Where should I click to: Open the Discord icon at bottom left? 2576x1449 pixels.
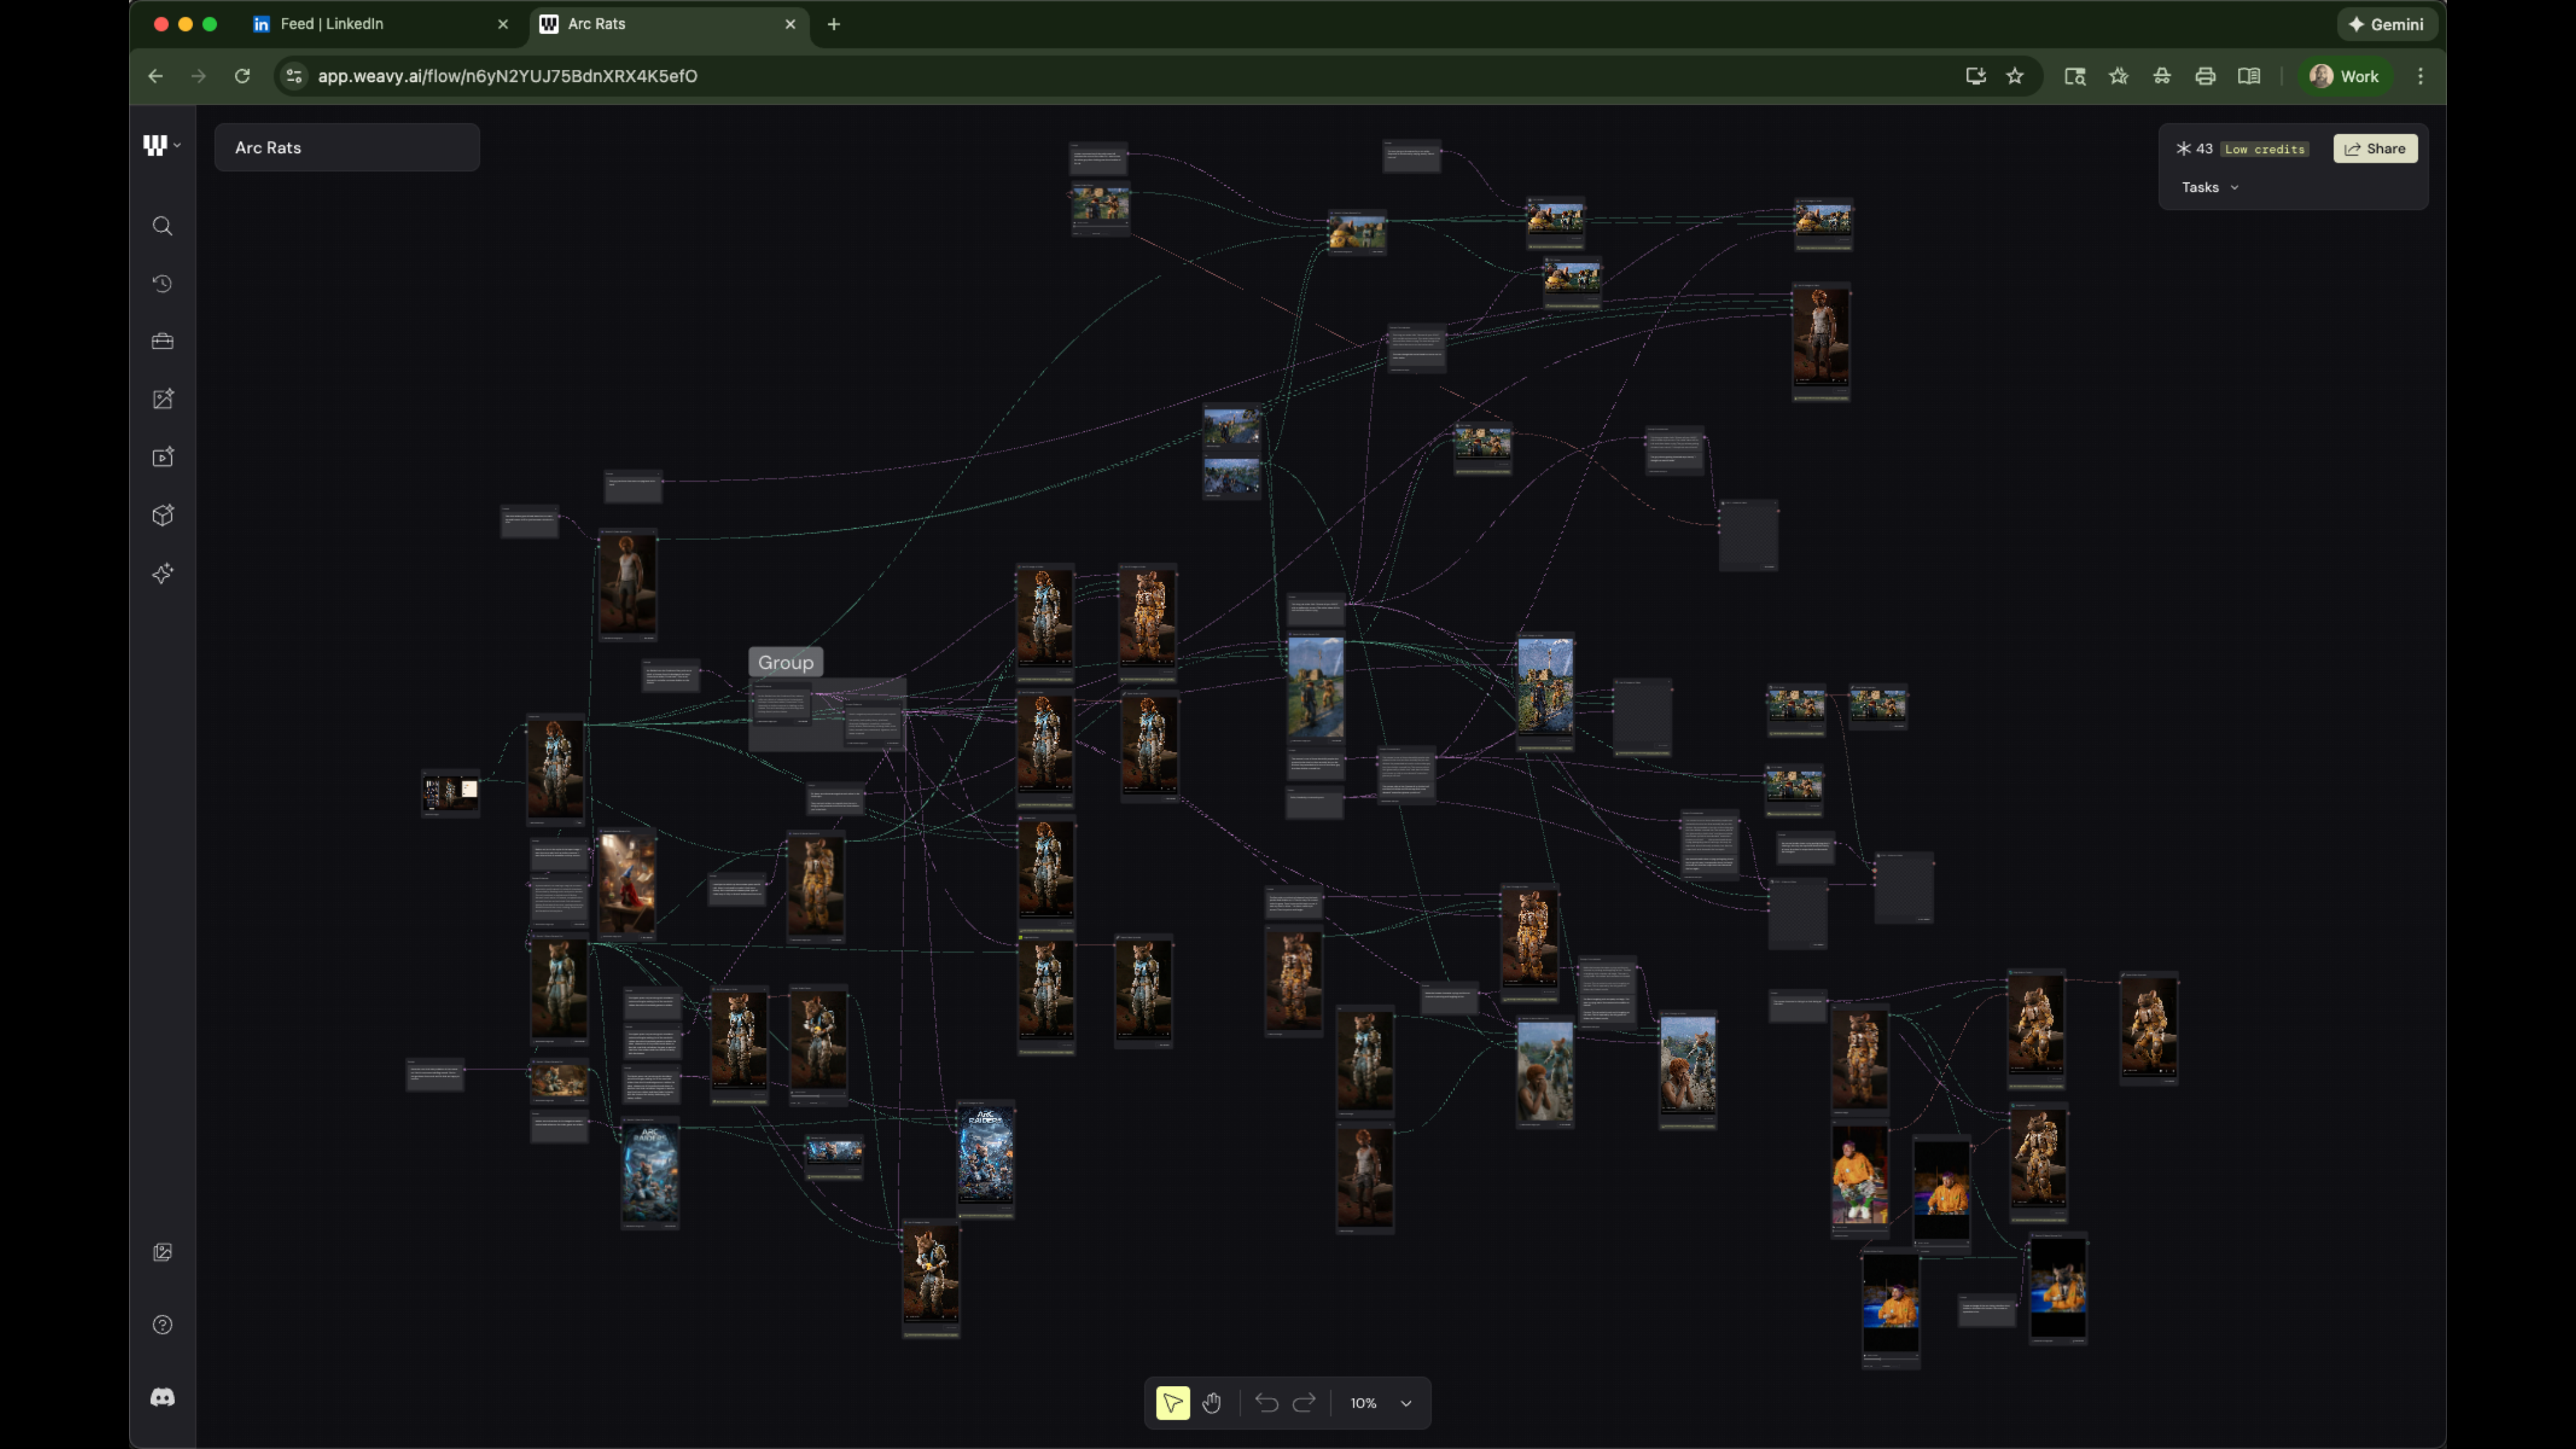coord(162,1397)
